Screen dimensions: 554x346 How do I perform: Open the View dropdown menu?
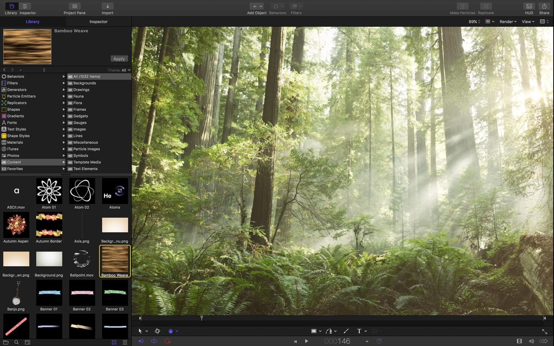[528, 22]
